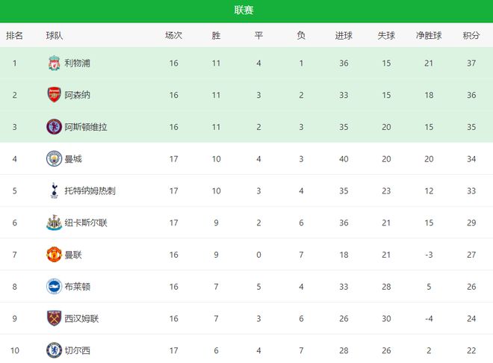Image resolution: width=493 pixels, height=363 pixels.
Task: Open the 利物浦 team name link
Action: click(78, 63)
